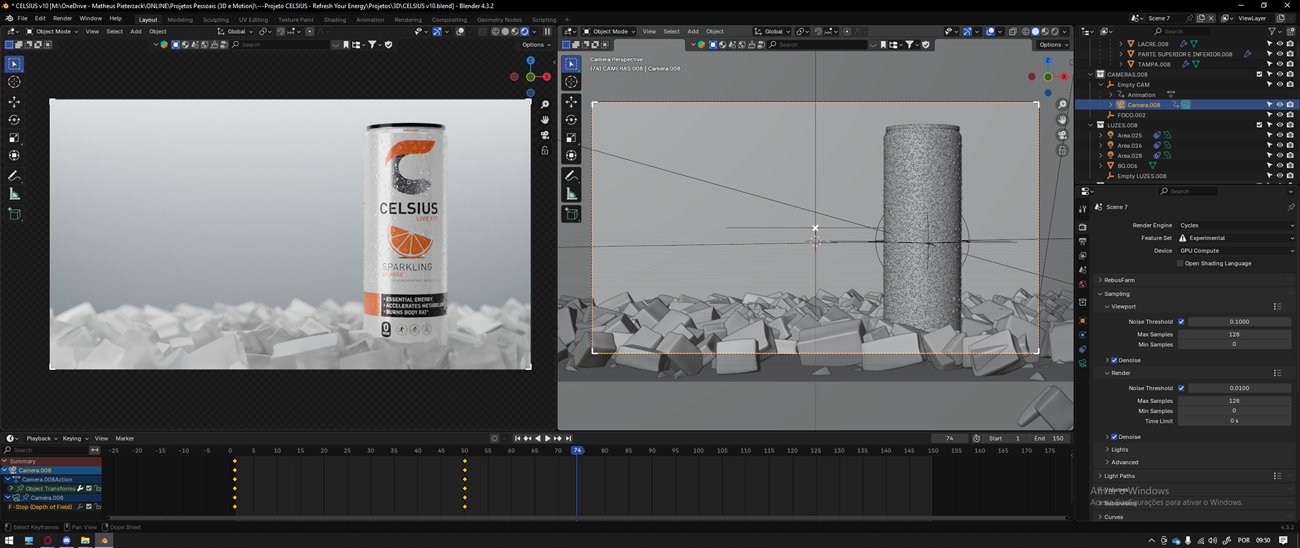Open the camera Data properties tab icon
Screen dimensions: 1300x548
pos(1083,363)
